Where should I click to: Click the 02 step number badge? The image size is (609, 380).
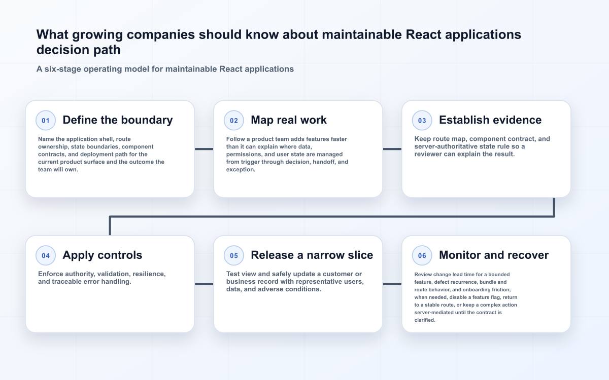click(234, 121)
